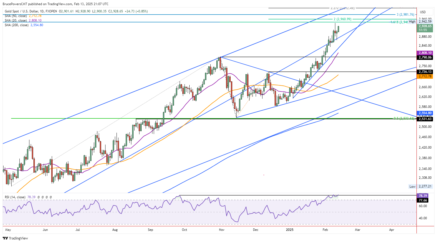Click Apr on the time axis
Viewport: 437px width, 243px height.
tap(392, 230)
